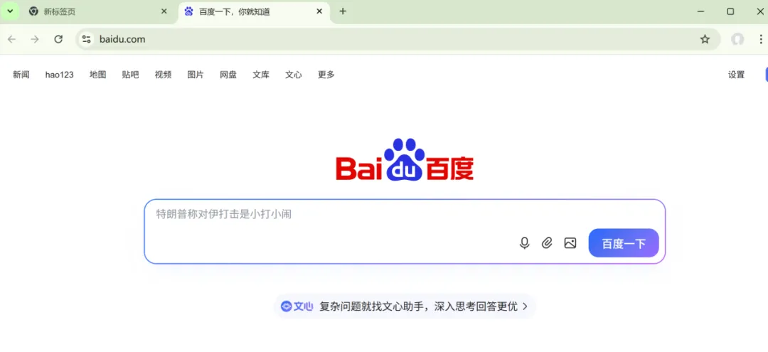Open the tab search dropdown arrow
768x352 pixels.
pyautogui.click(x=10, y=11)
